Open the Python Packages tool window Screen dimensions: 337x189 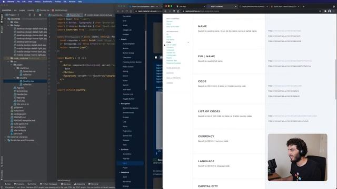(x=49, y=184)
